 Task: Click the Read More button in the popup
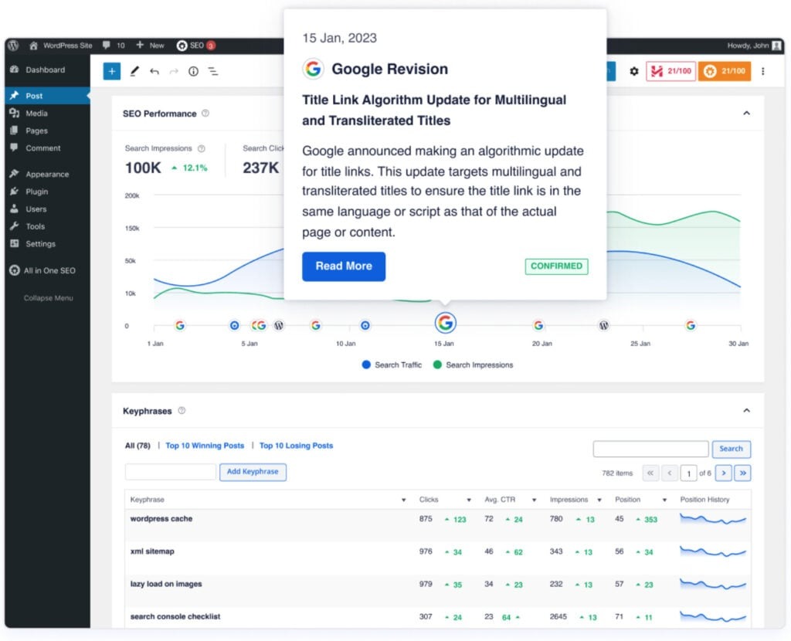point(344,266)
